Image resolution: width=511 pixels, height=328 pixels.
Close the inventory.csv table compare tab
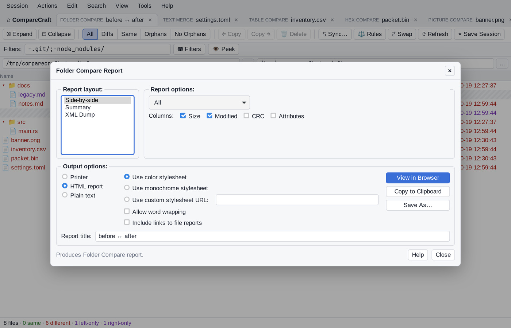tap(332, 20)
